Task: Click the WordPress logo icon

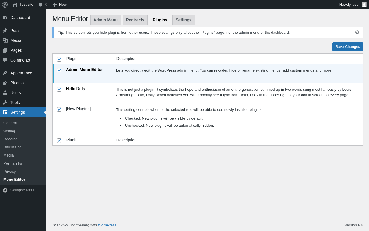Action: click(x=5, y=5)
